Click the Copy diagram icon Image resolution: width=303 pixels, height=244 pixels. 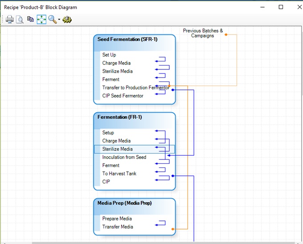click(x=30, y=19)
